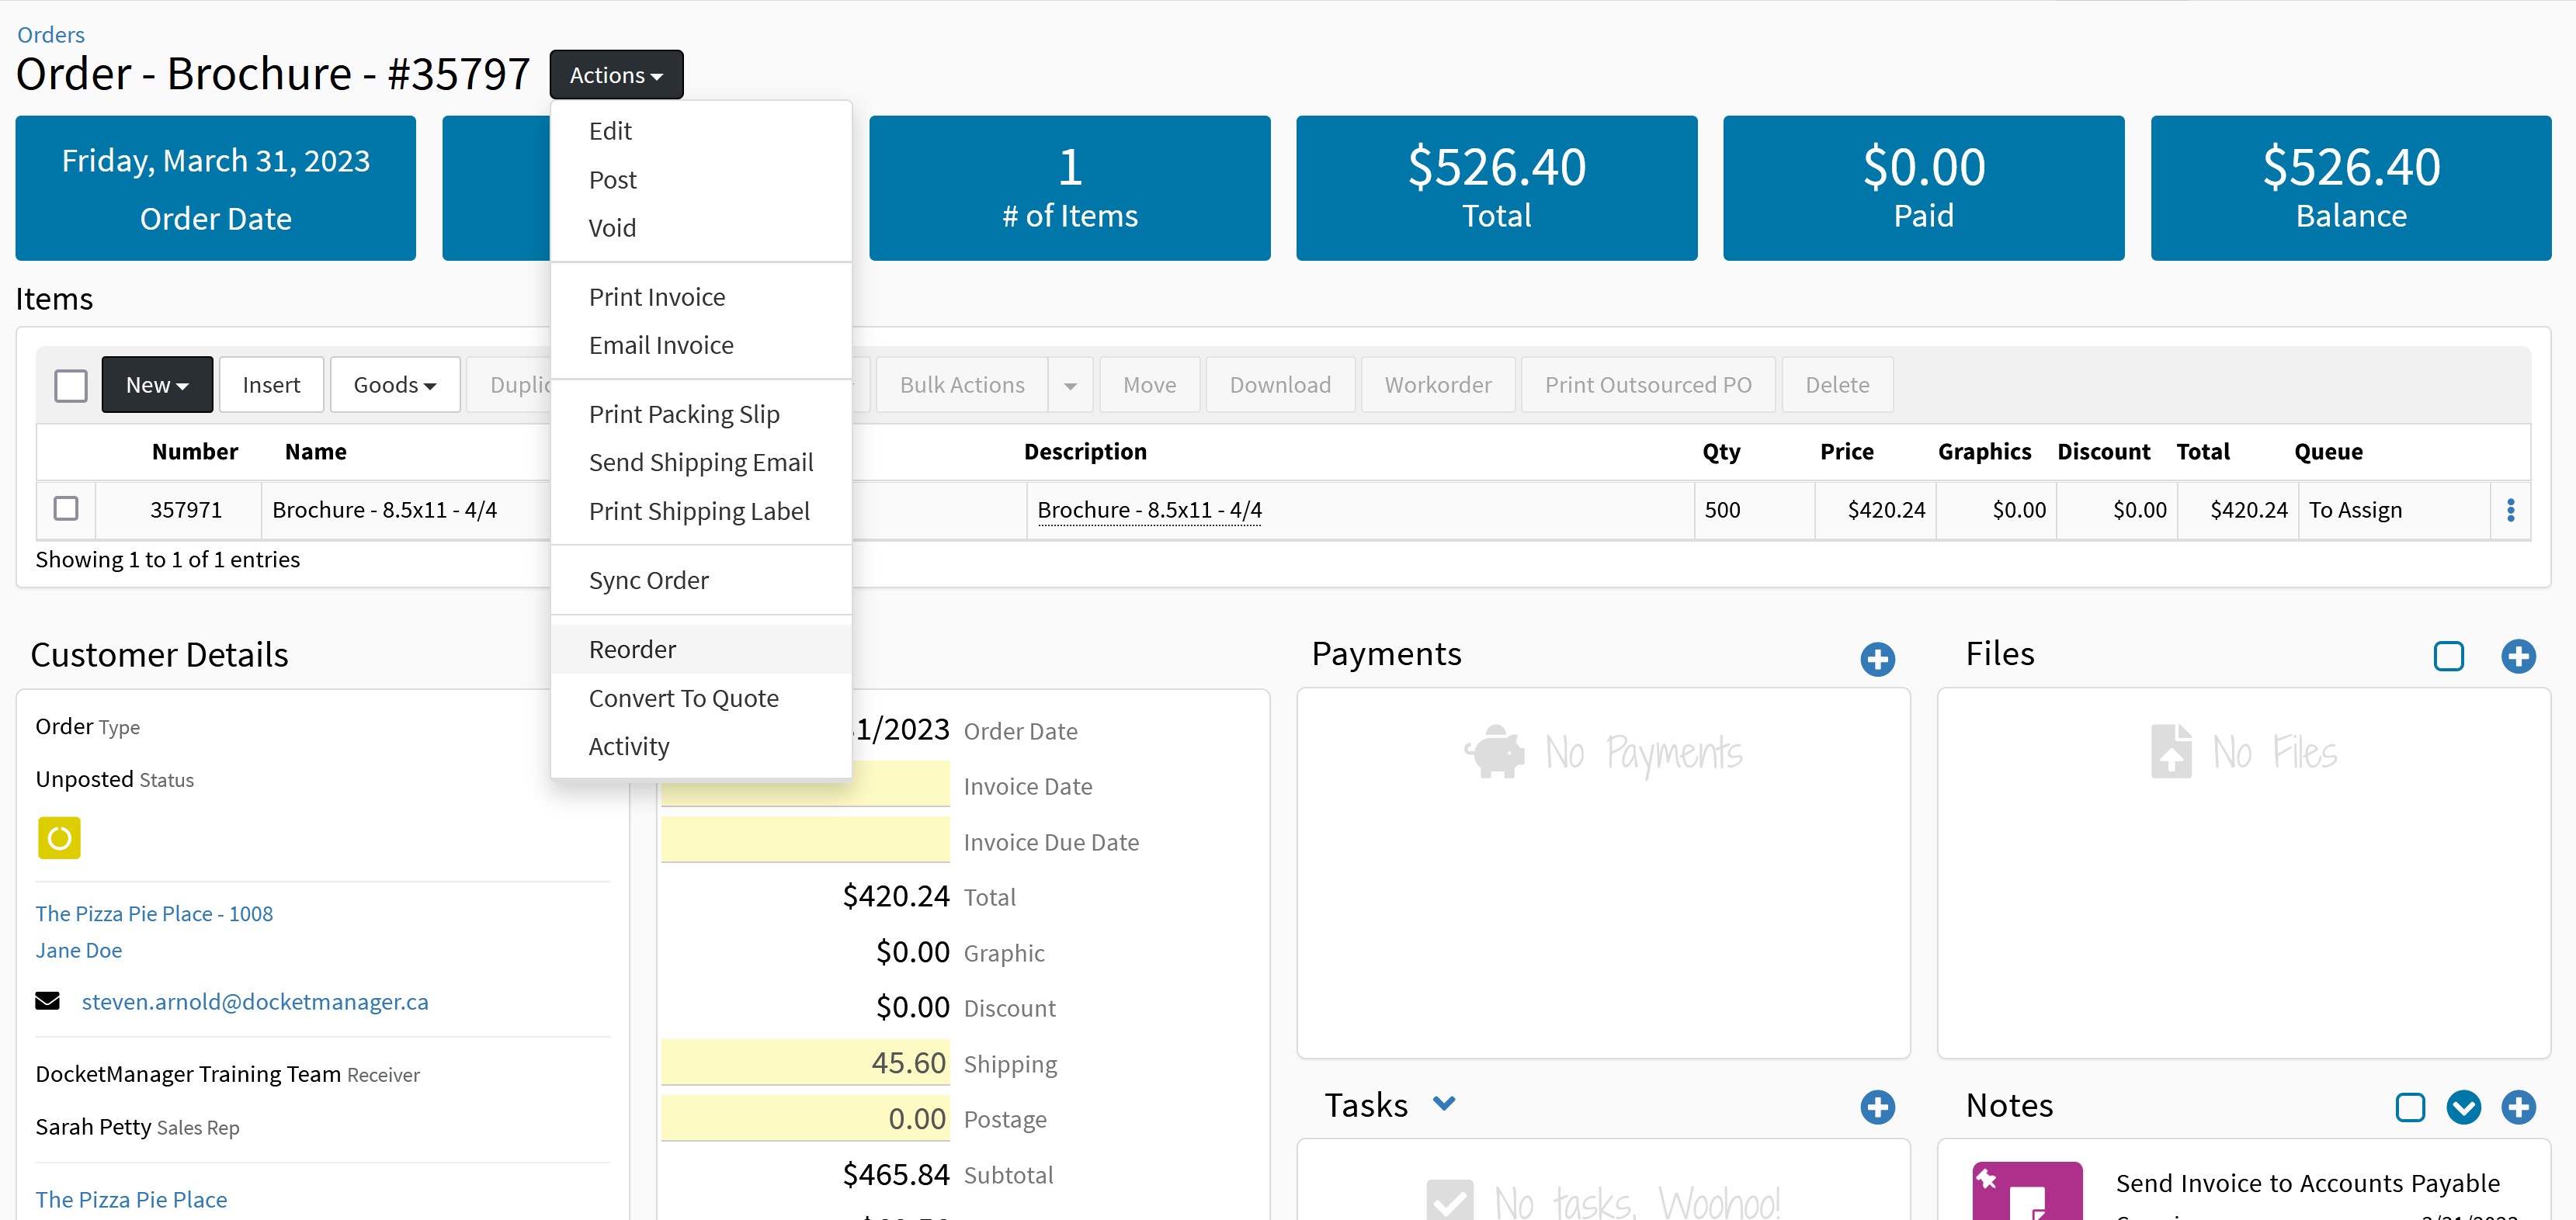
Task: Add a new payment with plus icon
Action: tap(1877, 658)
